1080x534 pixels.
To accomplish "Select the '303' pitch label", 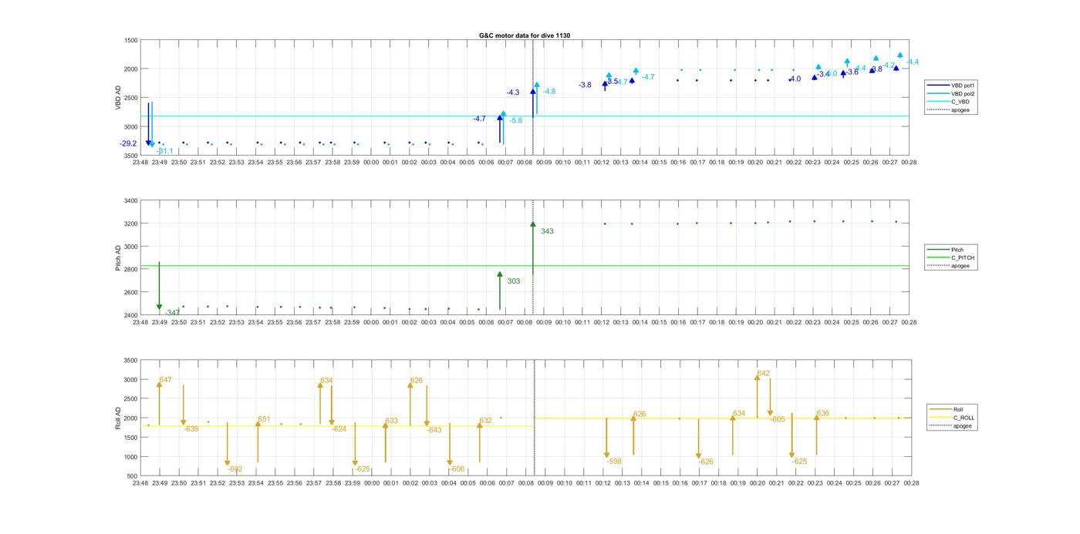I will pos(514,281).
